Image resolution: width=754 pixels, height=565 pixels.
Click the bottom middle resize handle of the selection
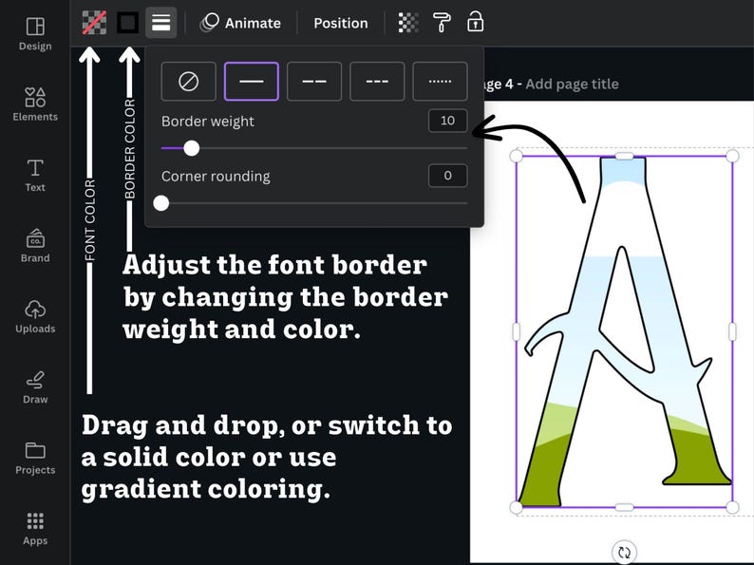point(624,507)
